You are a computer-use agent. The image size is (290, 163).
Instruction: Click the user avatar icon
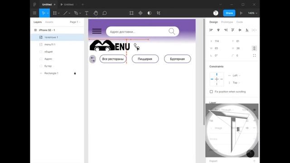pos(216,13)
